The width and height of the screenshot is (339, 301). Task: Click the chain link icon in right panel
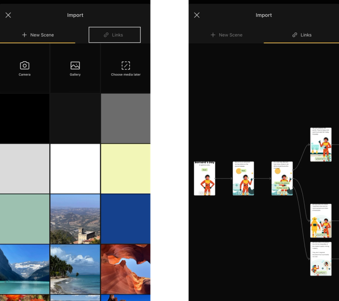(295, 35)
